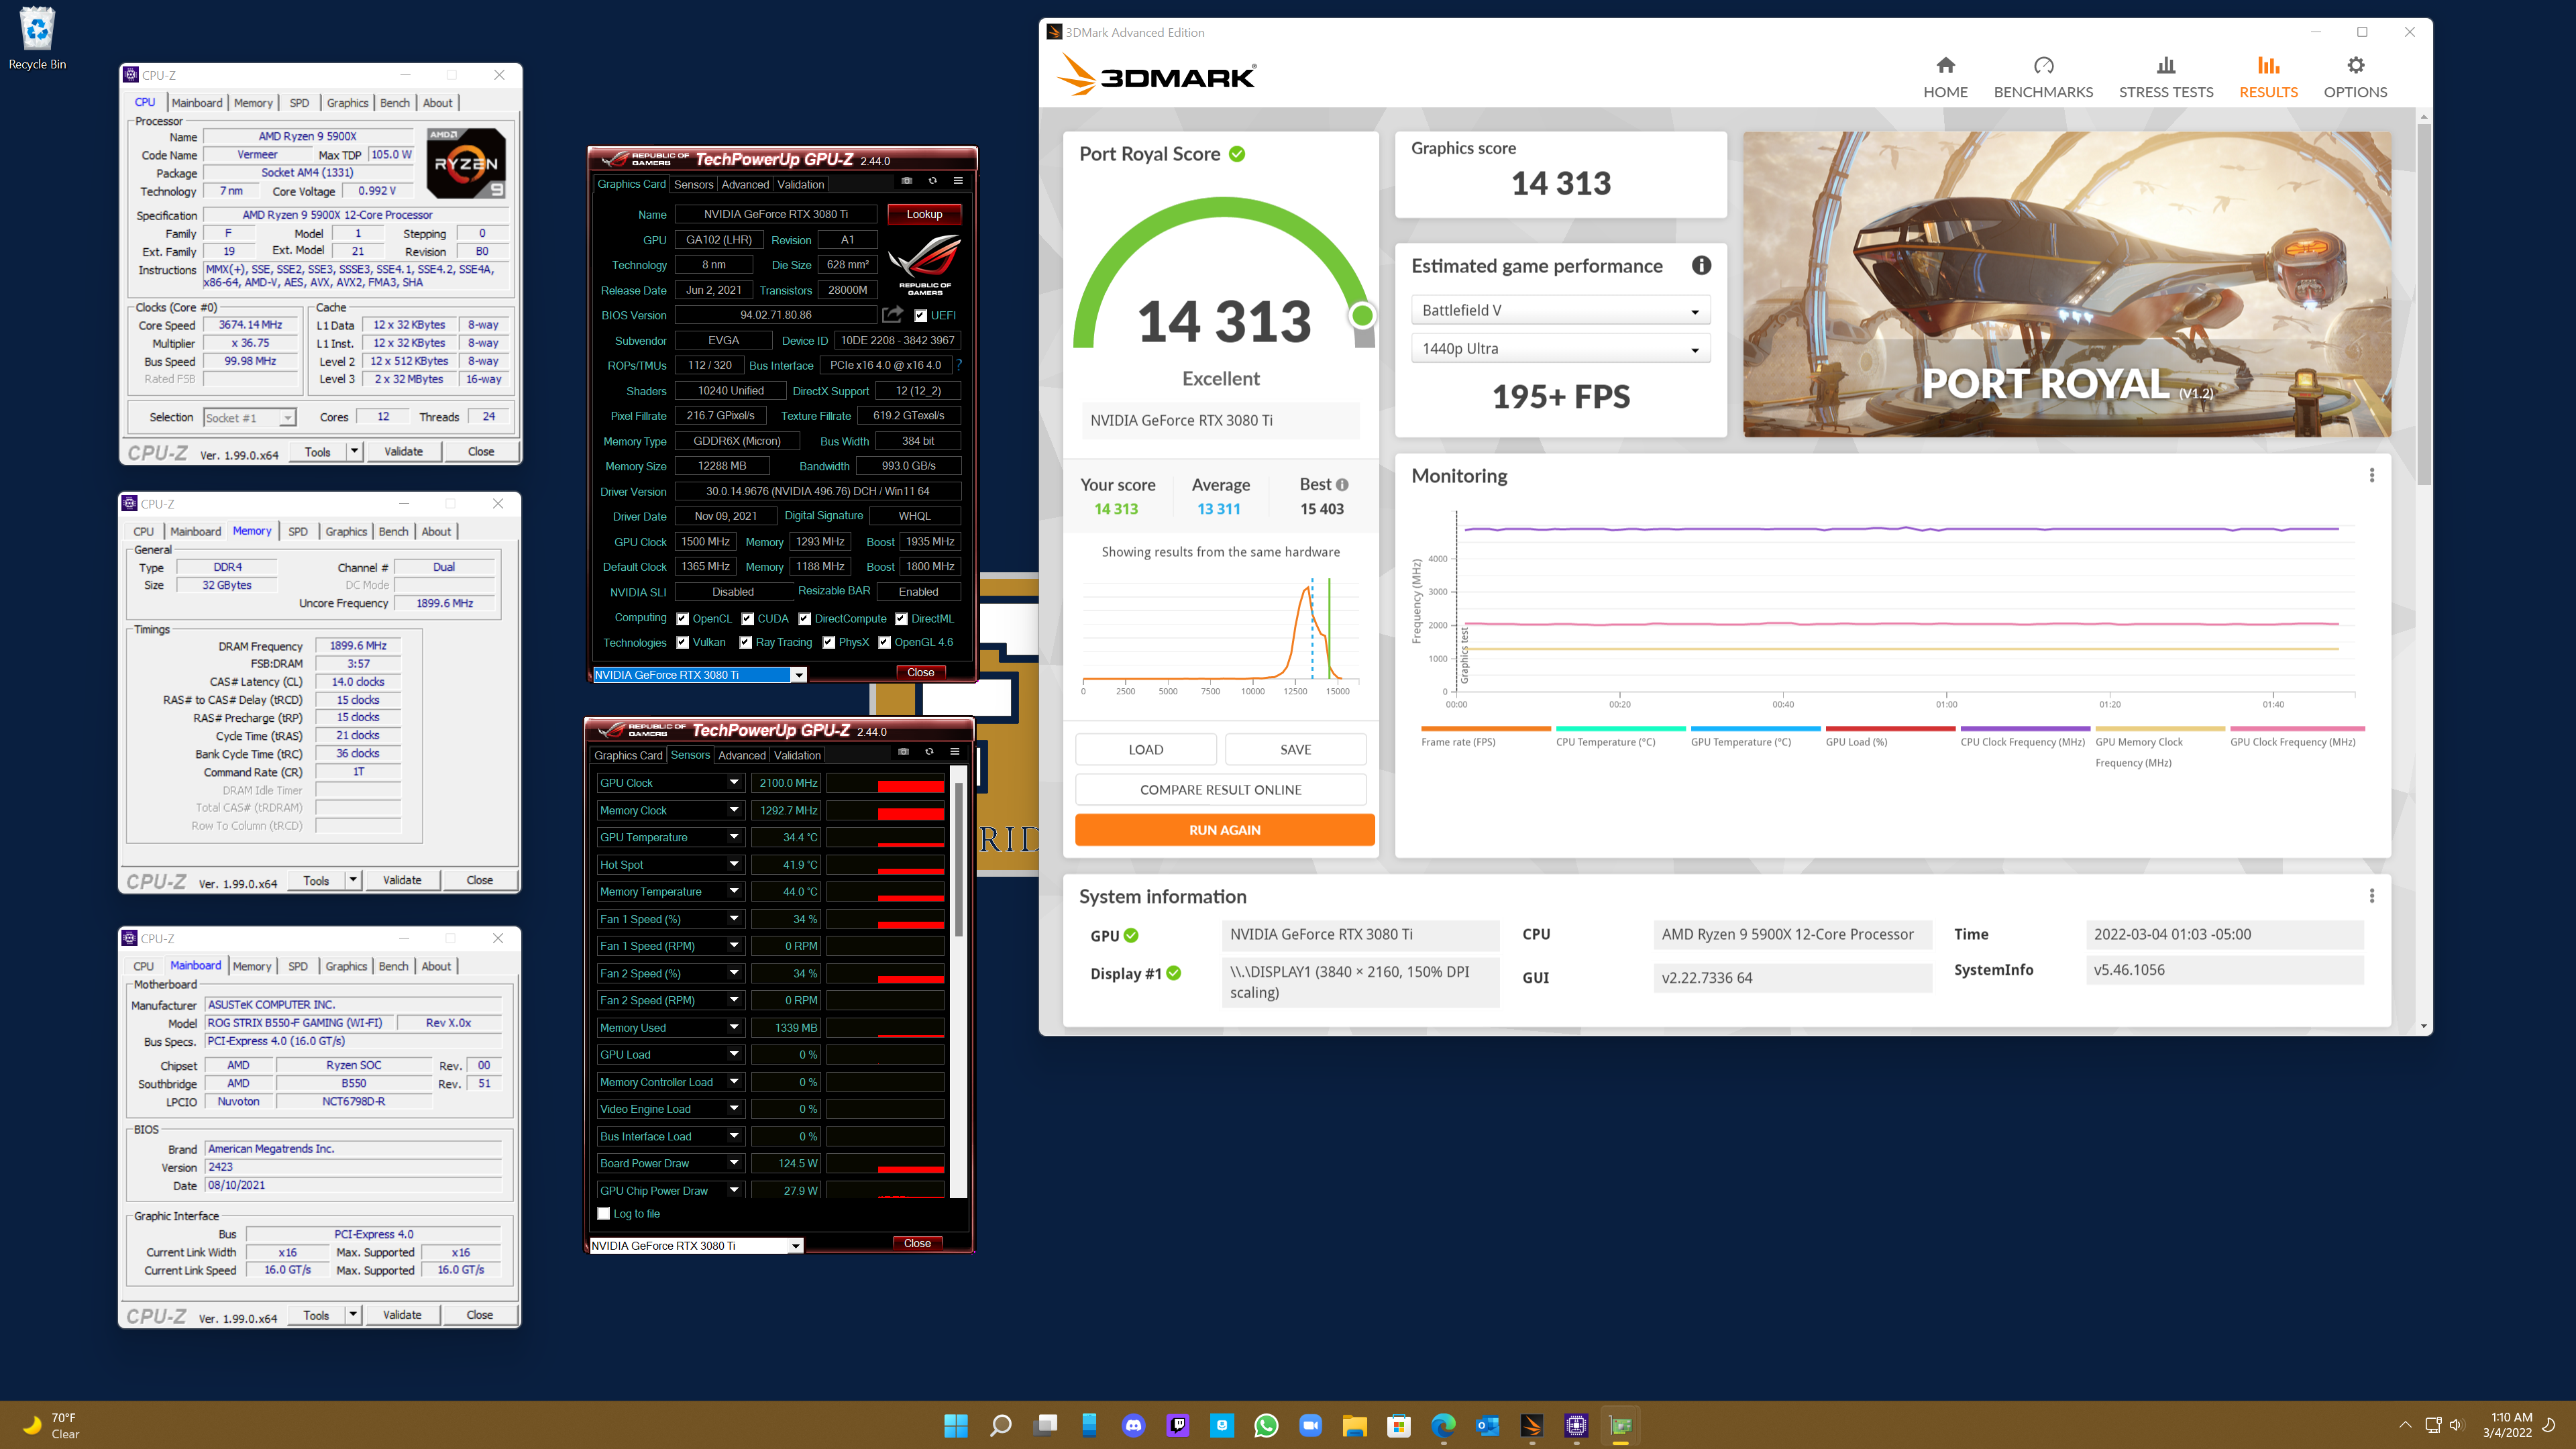2576x1449 pixels.
Task: Toggle the OpenCL checkbox
Action: (682, 619)
